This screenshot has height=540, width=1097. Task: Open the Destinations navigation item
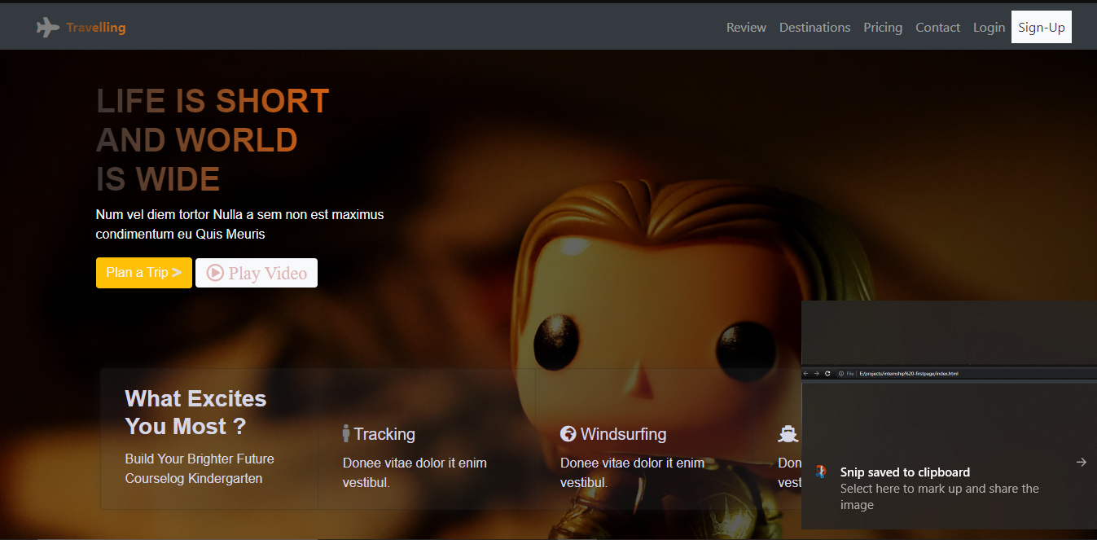point(814,27)
